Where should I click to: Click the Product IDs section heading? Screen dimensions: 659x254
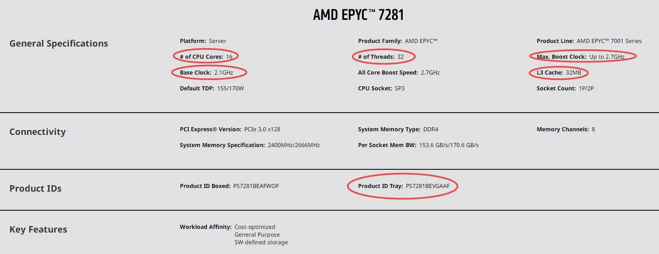pos(36,188)
